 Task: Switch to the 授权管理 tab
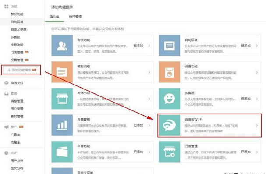click(75, 17)
